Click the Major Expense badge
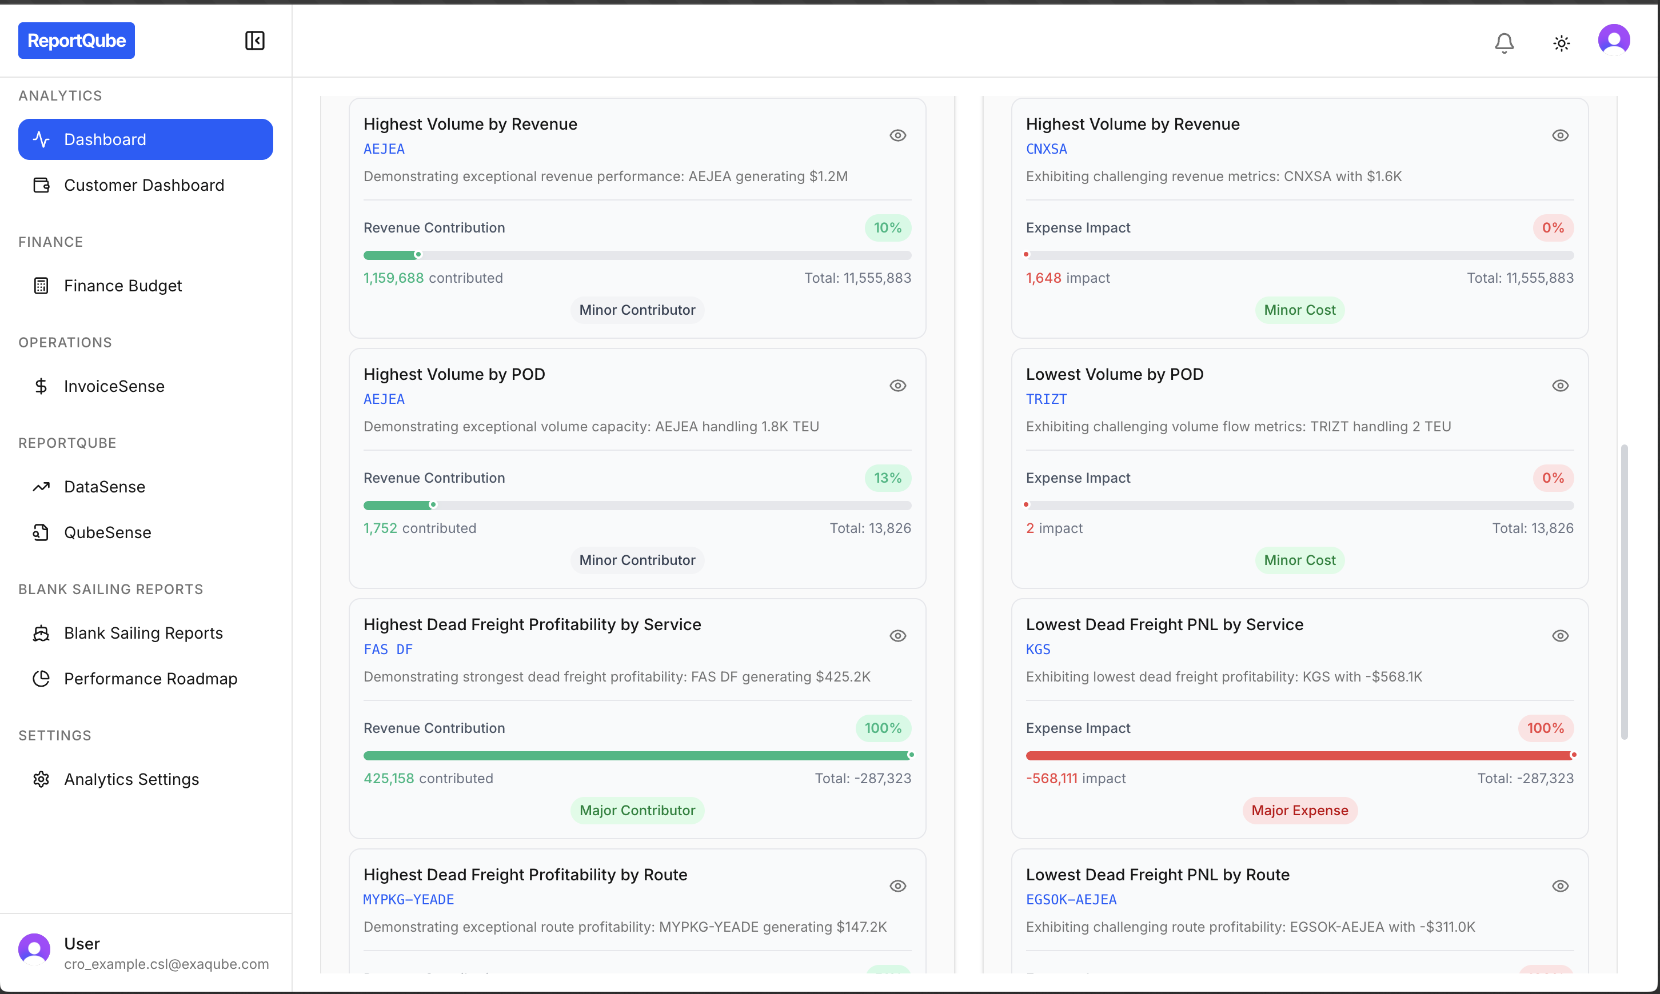The image size is (1660, 994). point(1299,810)
